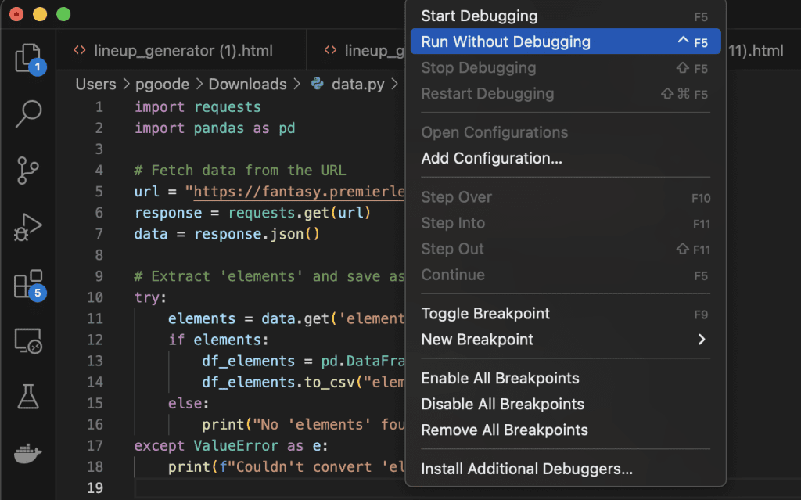The width and height of the screenshot is (801, 500).
Task: Click comment '# Fetch data from the URL'
Action: click(239, 171)
